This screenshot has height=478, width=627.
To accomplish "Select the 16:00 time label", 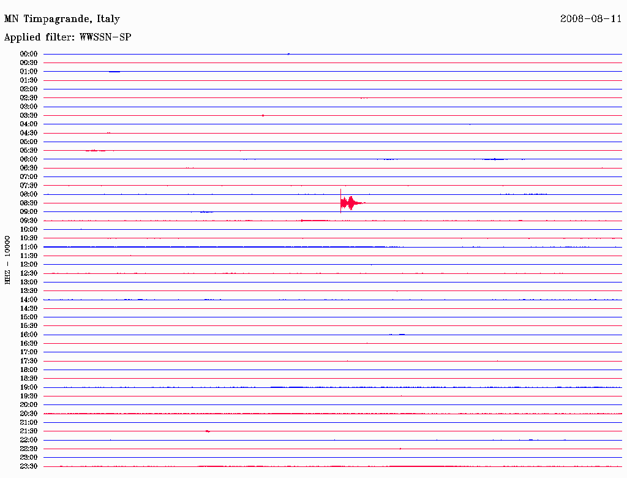I will [29, 334].
